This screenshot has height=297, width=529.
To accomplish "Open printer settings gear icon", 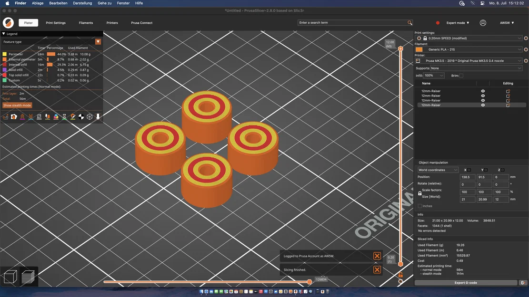I will 526,61.
